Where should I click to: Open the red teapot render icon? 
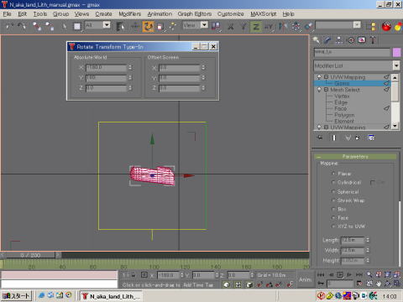(x=386, y=26)
